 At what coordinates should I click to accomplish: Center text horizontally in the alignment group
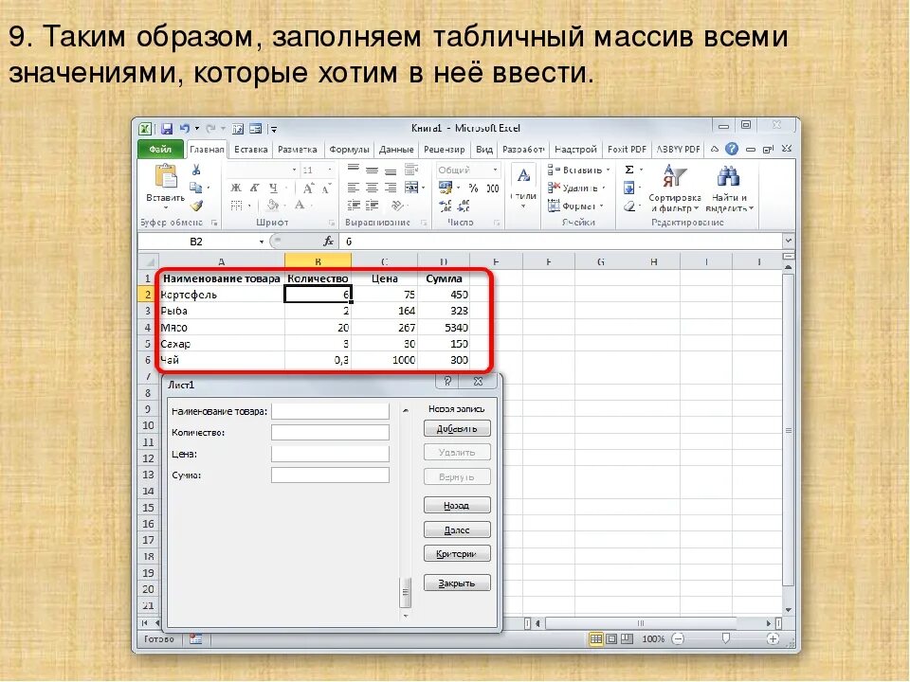pyautogui.click(x=372, y=188)
